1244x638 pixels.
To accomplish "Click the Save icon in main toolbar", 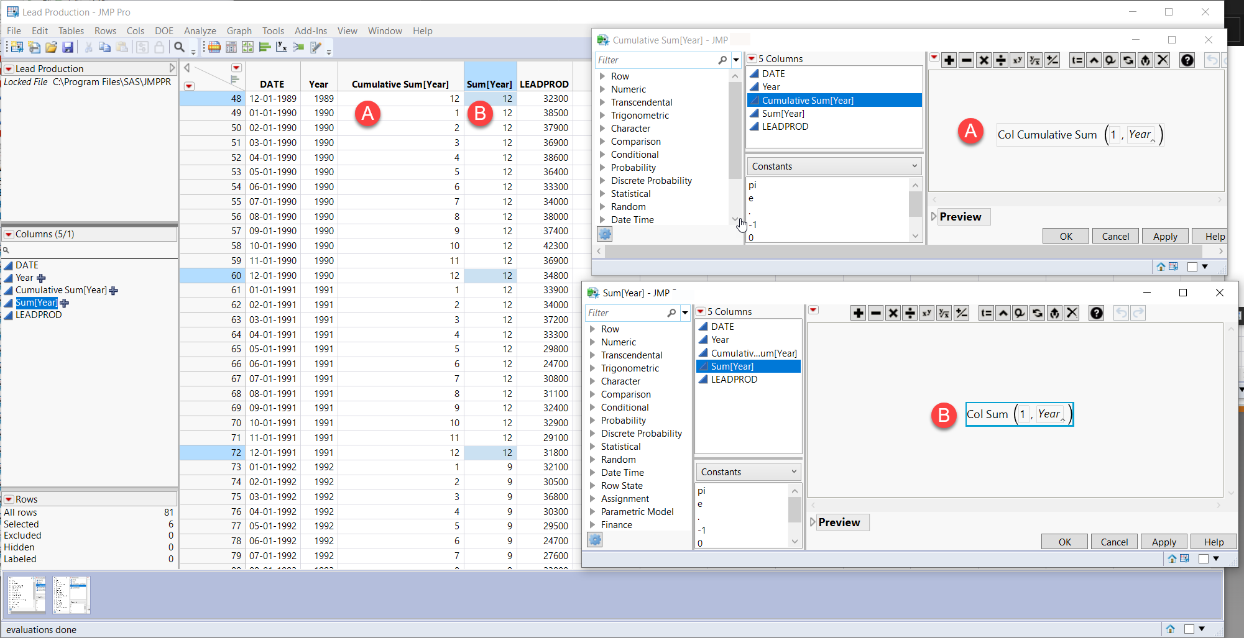I will coord(68,47).
